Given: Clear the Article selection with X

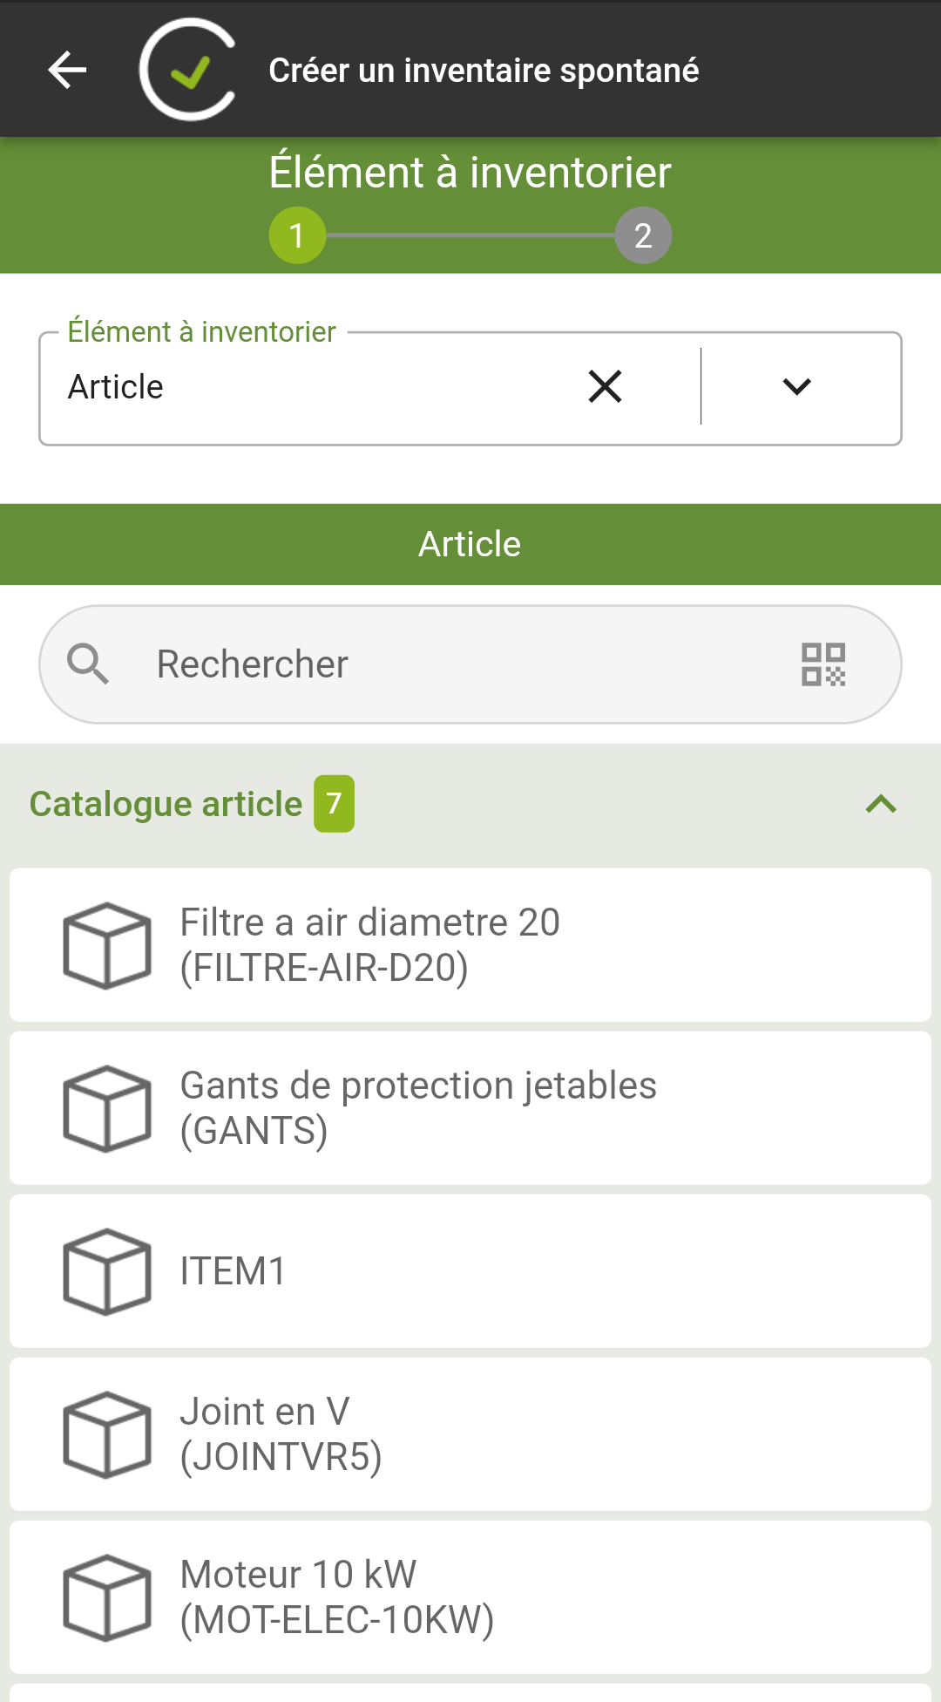Looking at the screenshot, I should point(605,386).
